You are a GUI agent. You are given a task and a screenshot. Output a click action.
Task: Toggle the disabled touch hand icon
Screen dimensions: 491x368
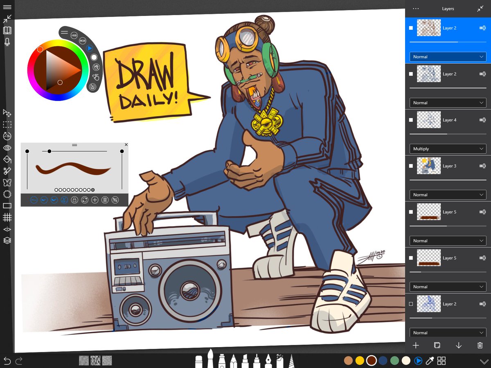click(x=96, y=67)
